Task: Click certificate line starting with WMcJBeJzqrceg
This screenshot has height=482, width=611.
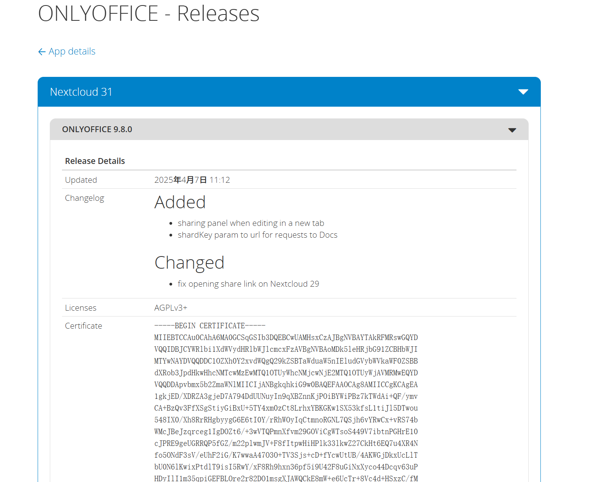Action: [x=286, y=432]
